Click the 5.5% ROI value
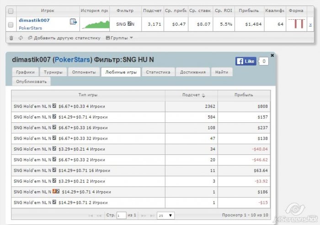The height and width of the screenshot is (225, 320). (x=226, y=24)
